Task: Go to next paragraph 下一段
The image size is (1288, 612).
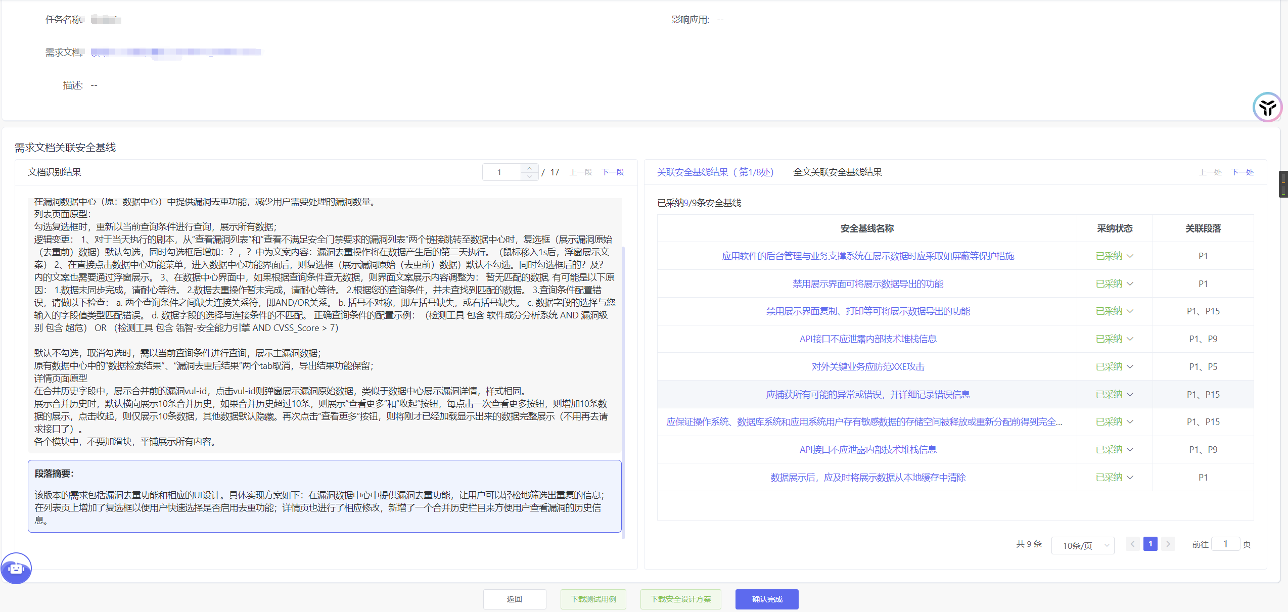Action: coord(613,172)
